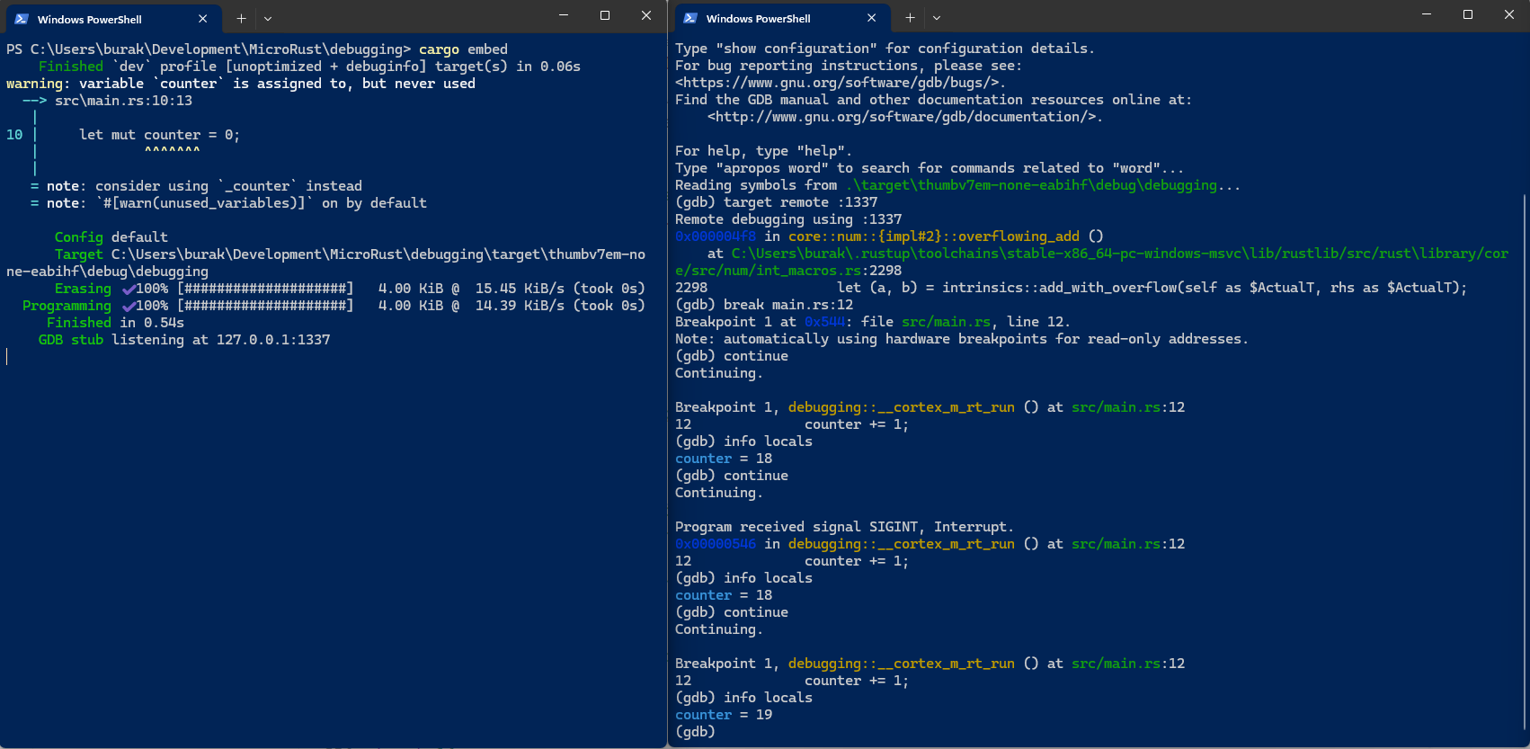Click 'overflowing_add' function name
1530x749 pixels.
[1019, 236]
